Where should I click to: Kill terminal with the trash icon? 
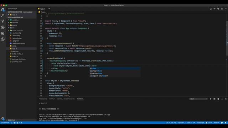pos(218,99)
